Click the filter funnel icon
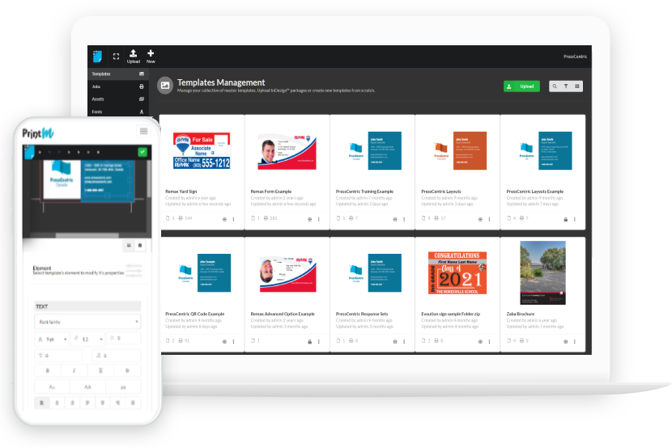 pyautogui.click(x=566, y=86)
